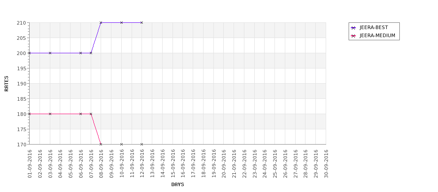Click the 15-09-2016 date label
Screen dimensions: 438x192
173,164
